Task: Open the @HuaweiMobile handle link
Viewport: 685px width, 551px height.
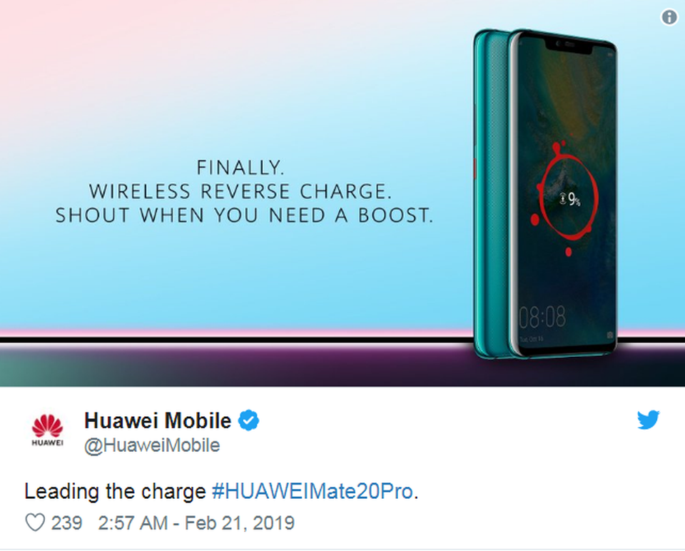Action: 152,445
